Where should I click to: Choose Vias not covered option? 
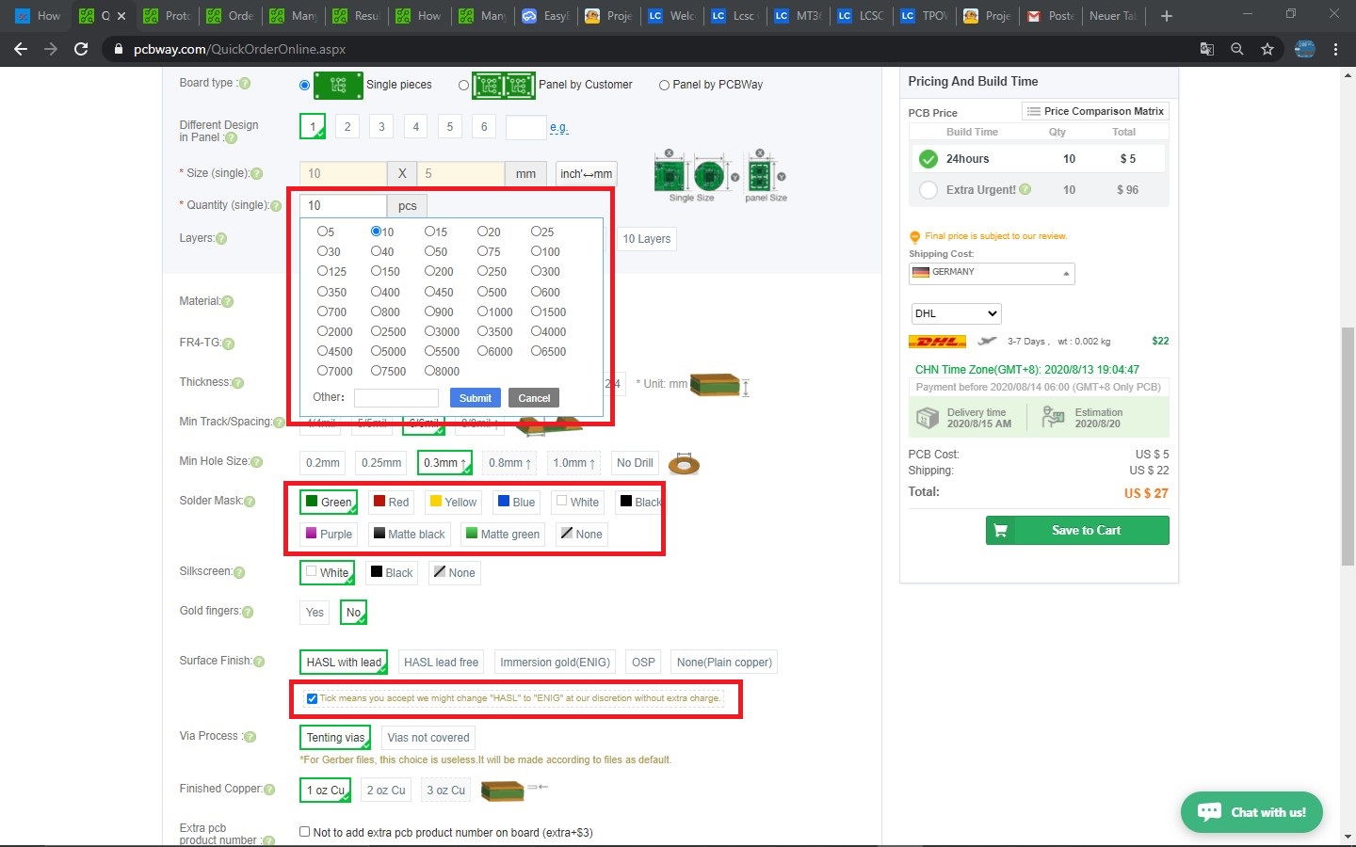click(x=428, y=738)
